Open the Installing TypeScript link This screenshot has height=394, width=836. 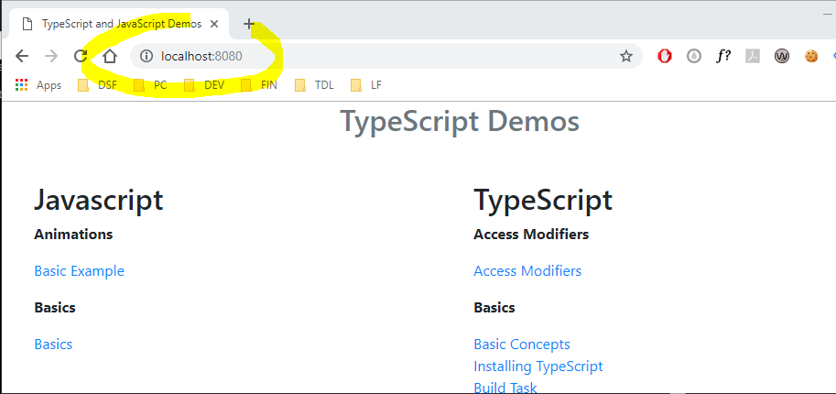537,366
